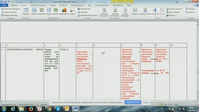Image resolution: width=199 pixels, height=112 pixels.
Task: Click the zoom slider in status bar
Action: tap(189, 105)
